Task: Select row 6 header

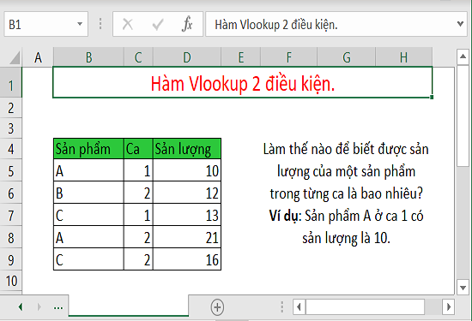Action: [x=11, y=193]
